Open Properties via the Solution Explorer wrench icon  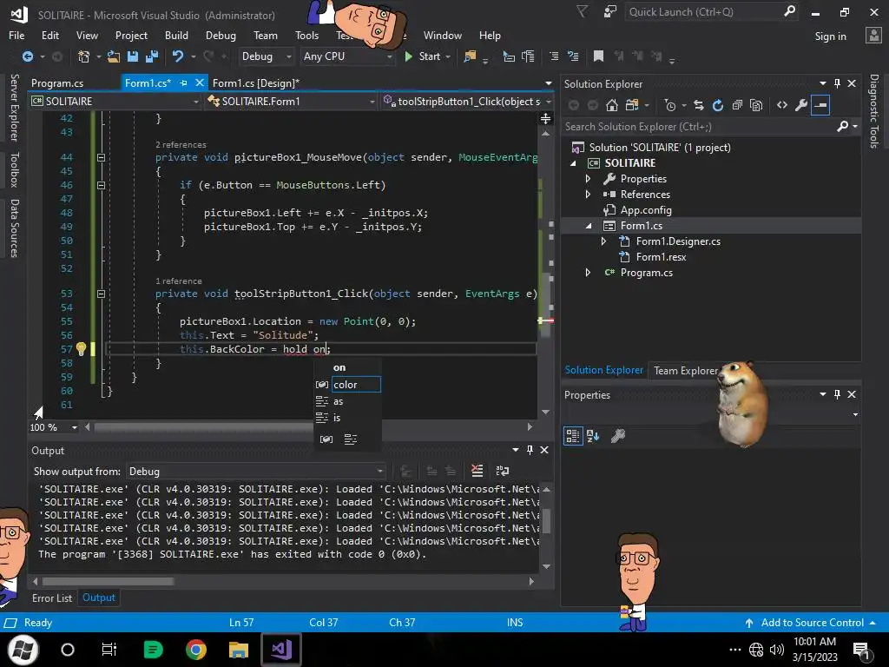click(x=801, y=105)
